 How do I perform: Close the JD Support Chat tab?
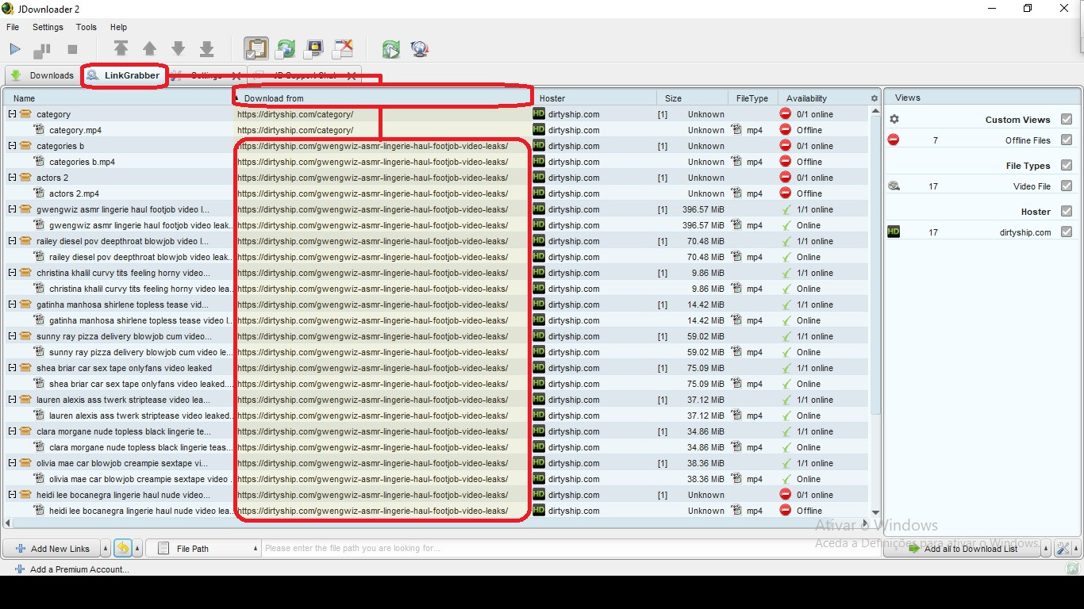point(351,75)
